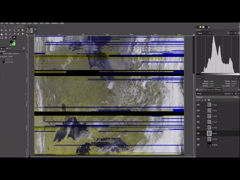This screenshot has height=180, width=240.
Task: Open Select menu
Action: coord(12,23)
